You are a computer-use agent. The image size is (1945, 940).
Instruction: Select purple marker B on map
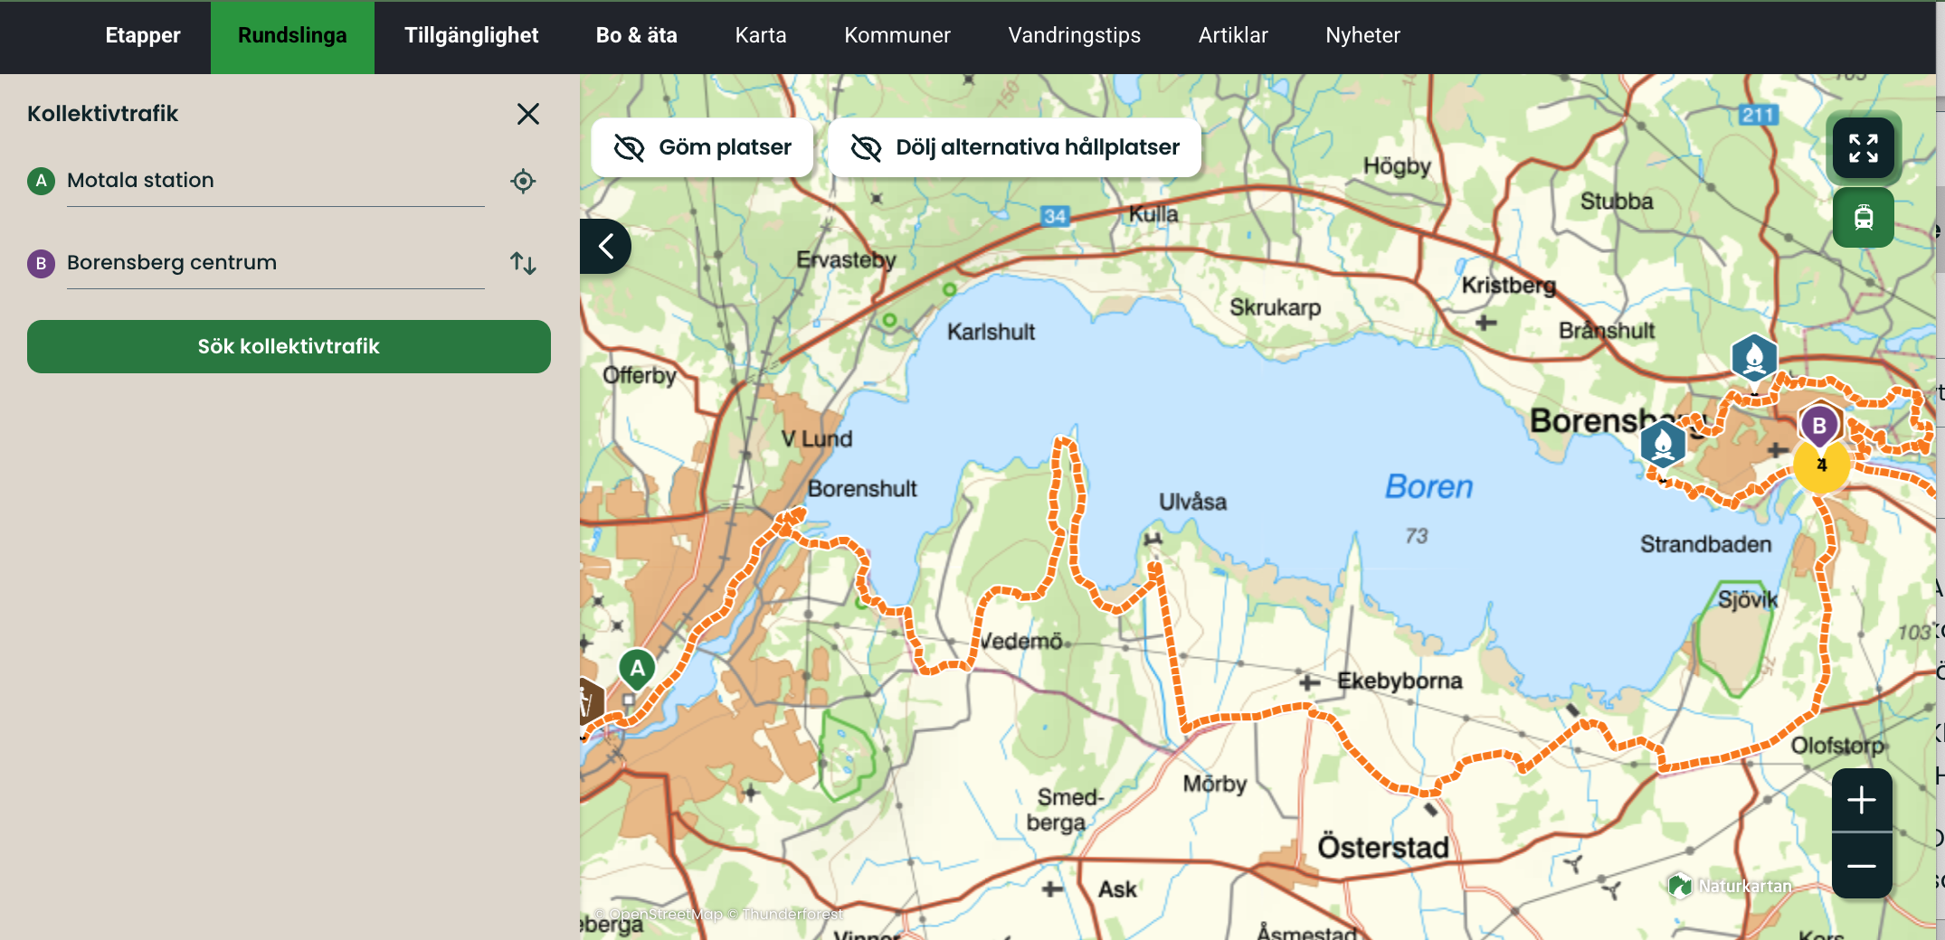1819,425
